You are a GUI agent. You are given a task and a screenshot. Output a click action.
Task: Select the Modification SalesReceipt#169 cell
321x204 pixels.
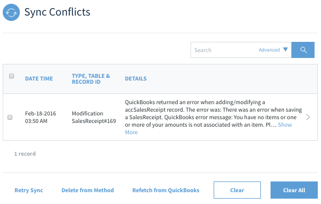pyautogui.click(x=94, y=117)
